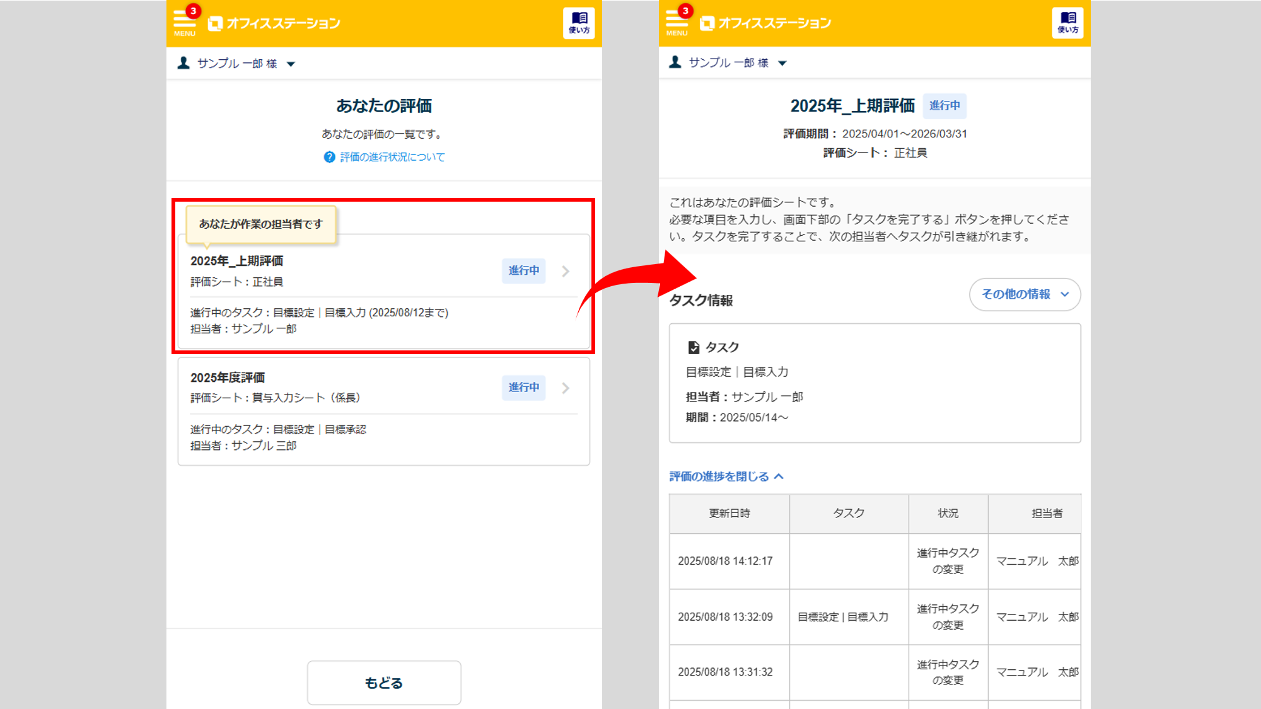Screen dimensions: 1261x709
Task: Expand the その他の情報 dropdown
Action: point(1025,294)
